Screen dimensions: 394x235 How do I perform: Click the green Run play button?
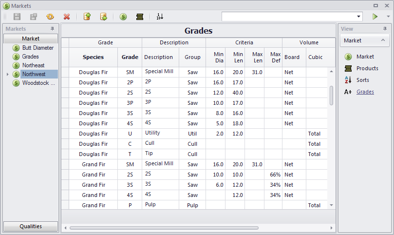pos(375,17)
